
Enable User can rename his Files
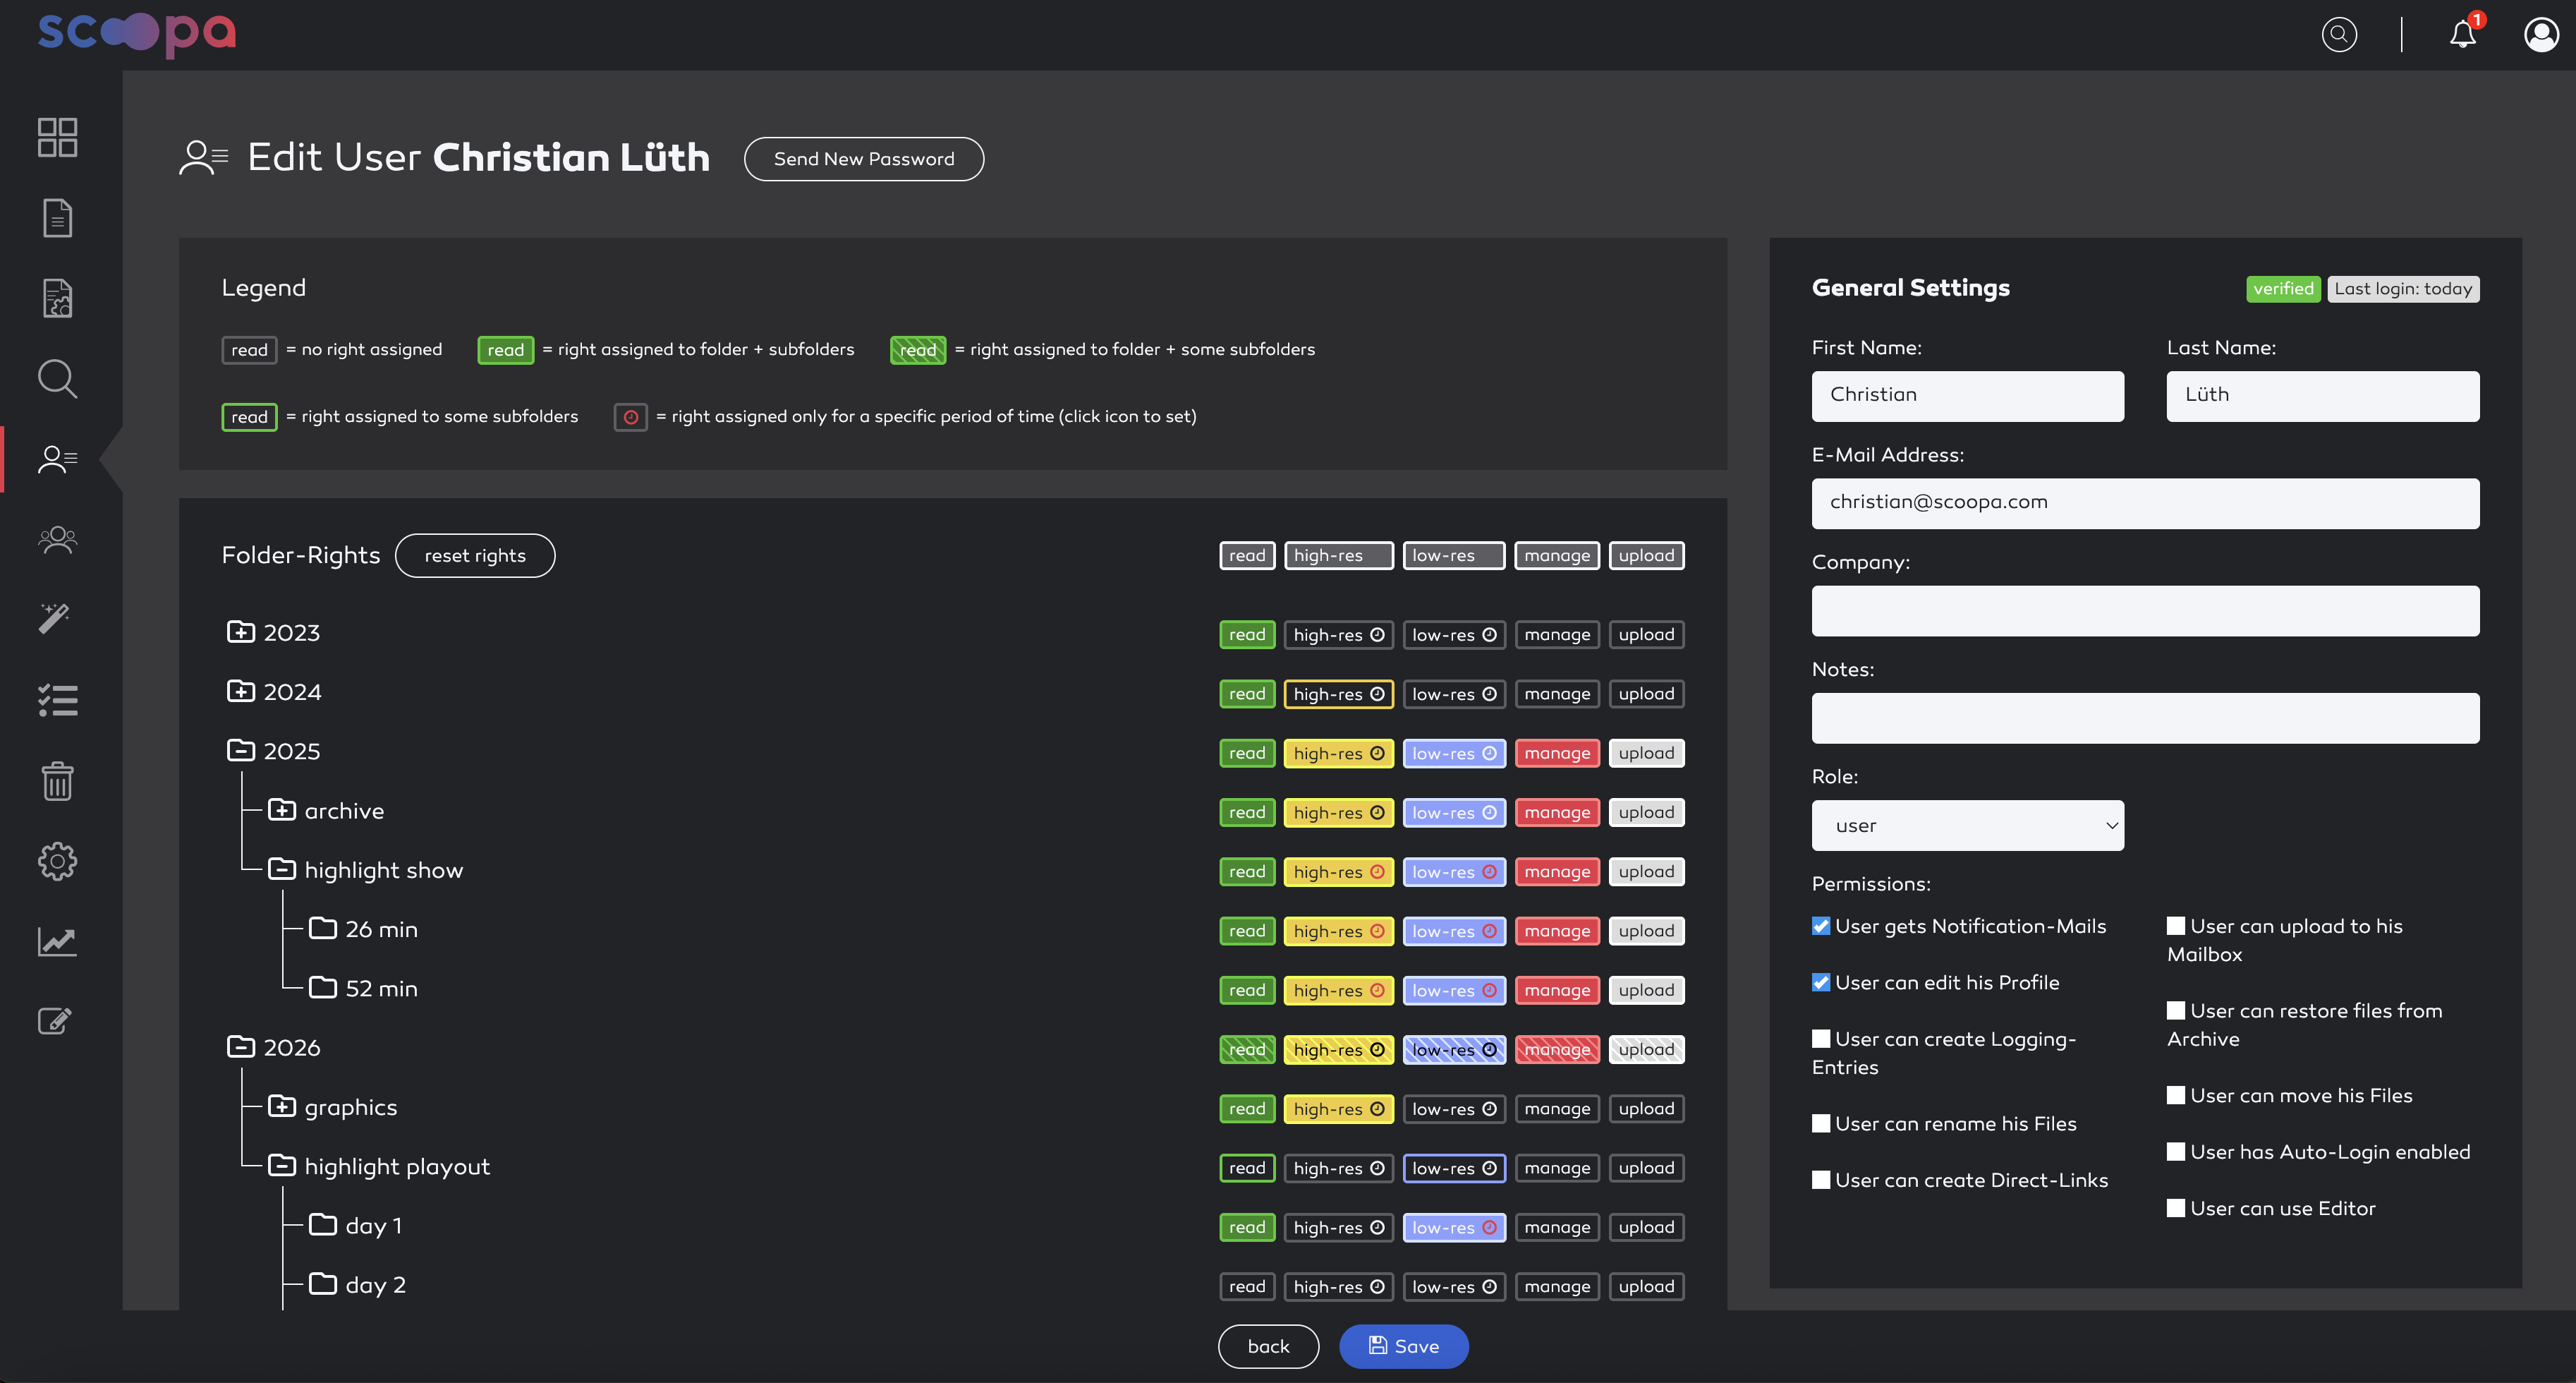point(1821,1124)
